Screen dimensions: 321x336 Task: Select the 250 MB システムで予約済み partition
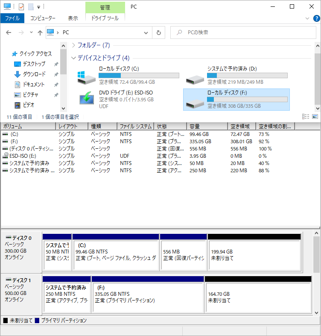pyautogui.click(x=67, y=294)
